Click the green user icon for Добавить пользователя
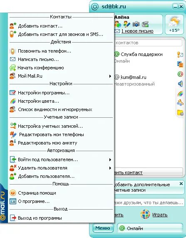 point(13,176)
